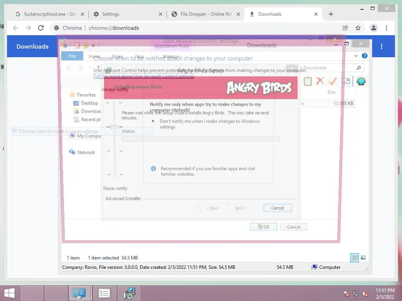Close the Settings tab
Screen dimensions: 402x301
(x=161, y=14)
